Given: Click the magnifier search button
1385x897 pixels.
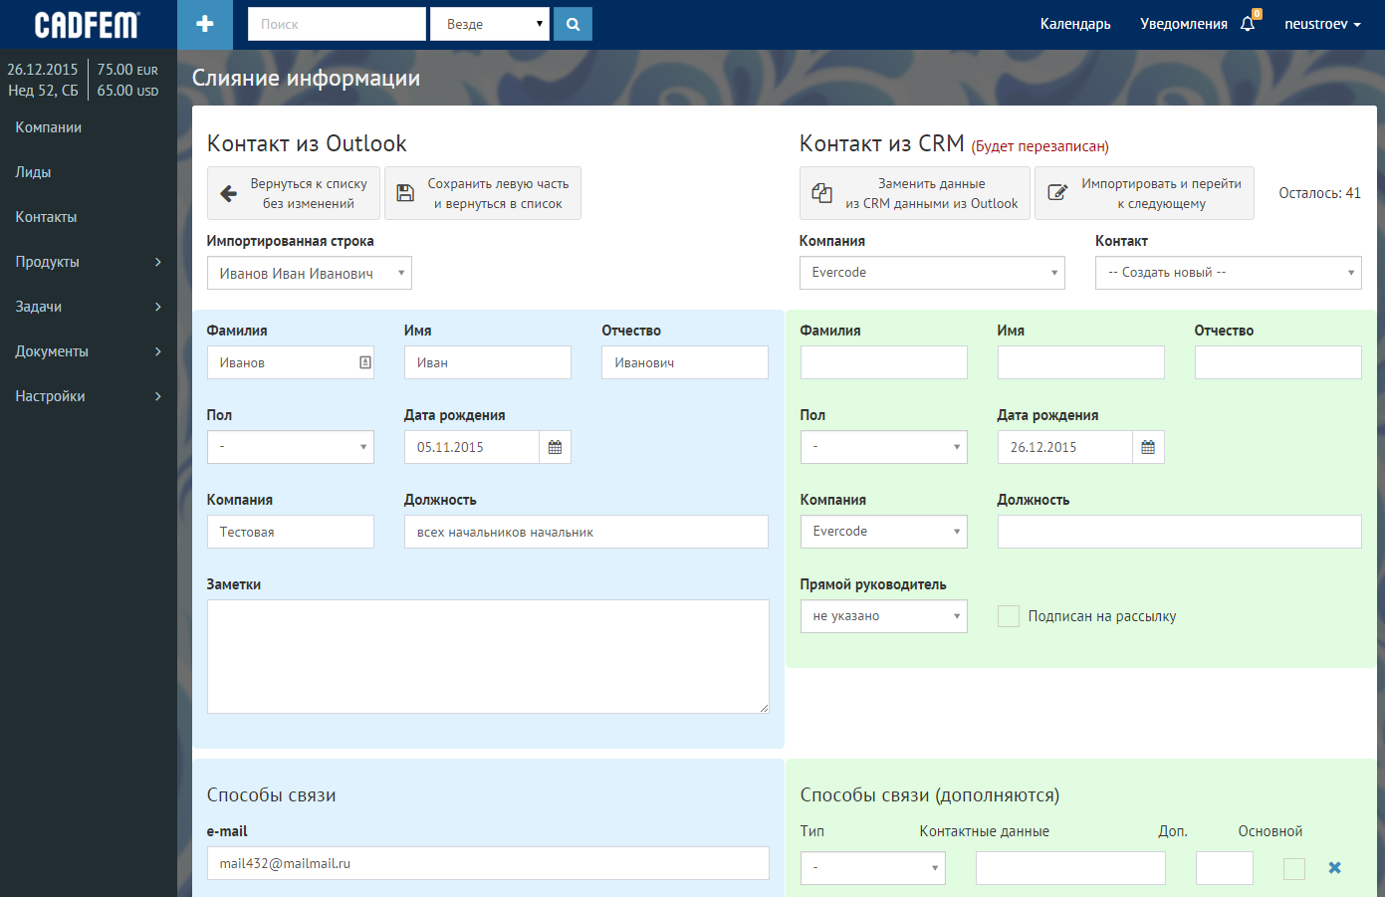Looking at the screenshot, I should click(x=573, y=25).
